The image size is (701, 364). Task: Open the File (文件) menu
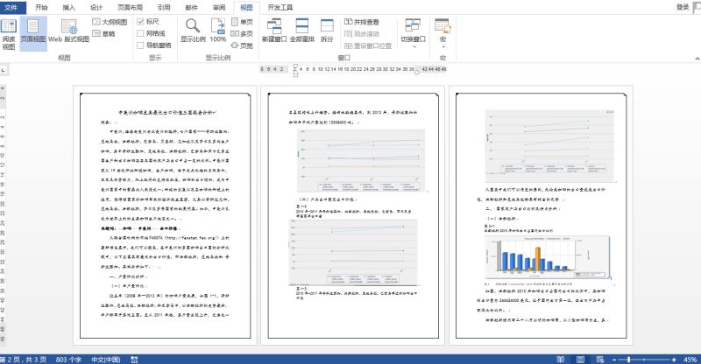11,6
